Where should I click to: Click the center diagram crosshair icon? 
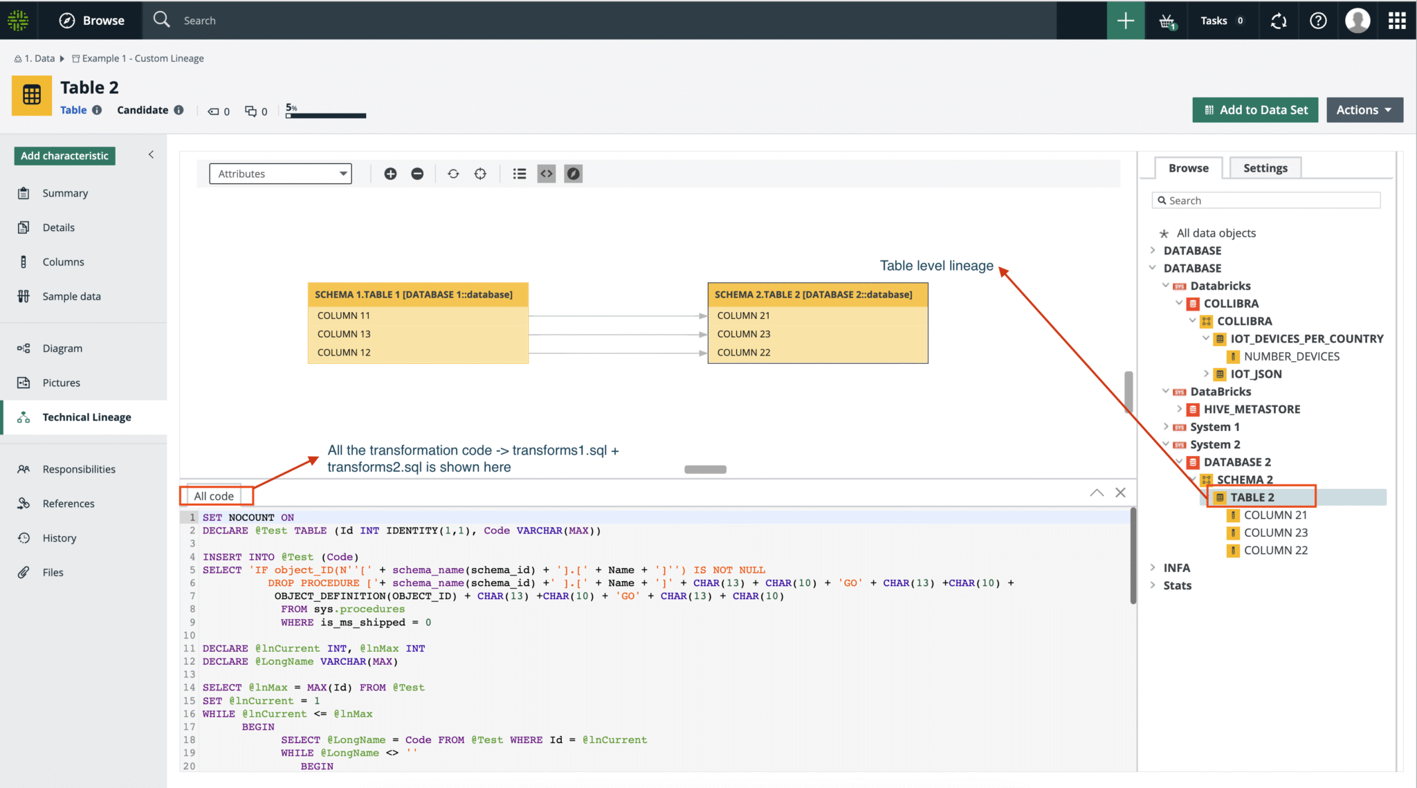[x=480, y=174]
